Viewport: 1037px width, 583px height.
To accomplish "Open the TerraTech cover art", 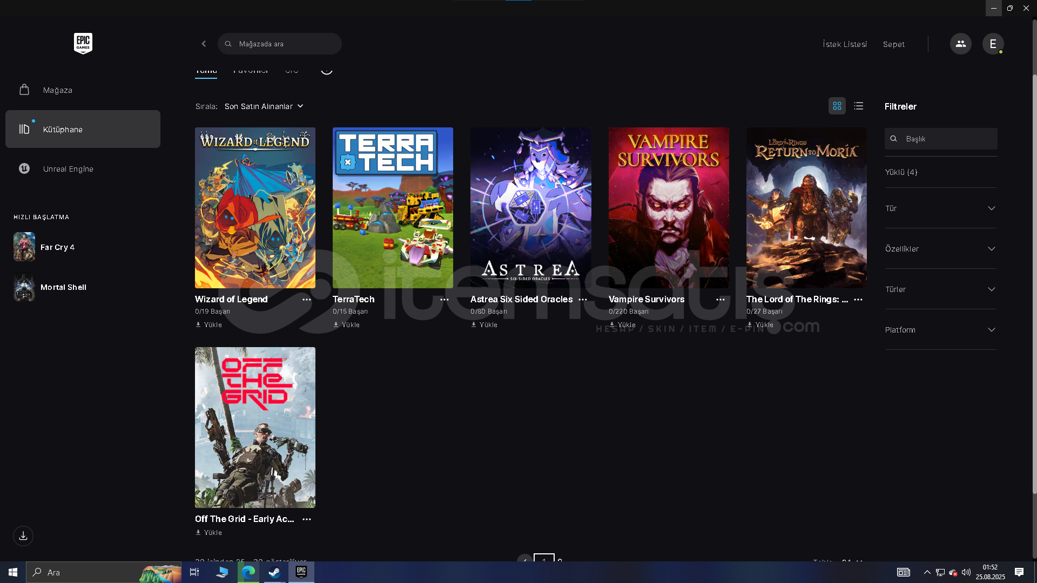I will click(x=393, y=208).
